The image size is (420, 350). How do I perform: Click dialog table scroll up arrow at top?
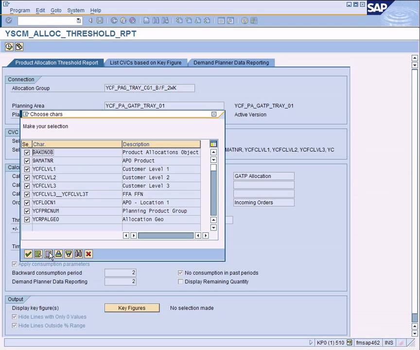tap(213, 152)
